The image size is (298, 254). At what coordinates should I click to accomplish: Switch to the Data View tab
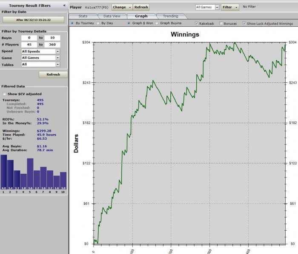click(112, 16)
